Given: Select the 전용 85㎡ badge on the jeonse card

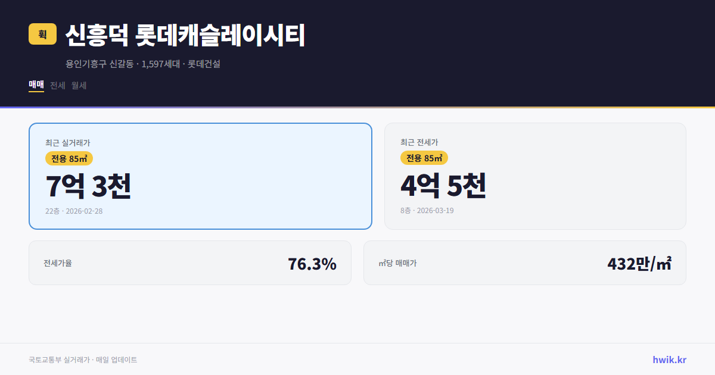Looking at the screenshot, I should pyautogui.click(x=424, y=158).
